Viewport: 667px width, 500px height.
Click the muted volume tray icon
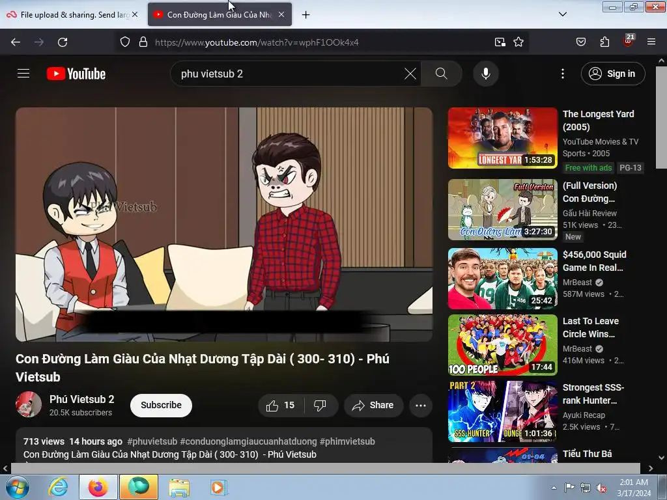601,488
